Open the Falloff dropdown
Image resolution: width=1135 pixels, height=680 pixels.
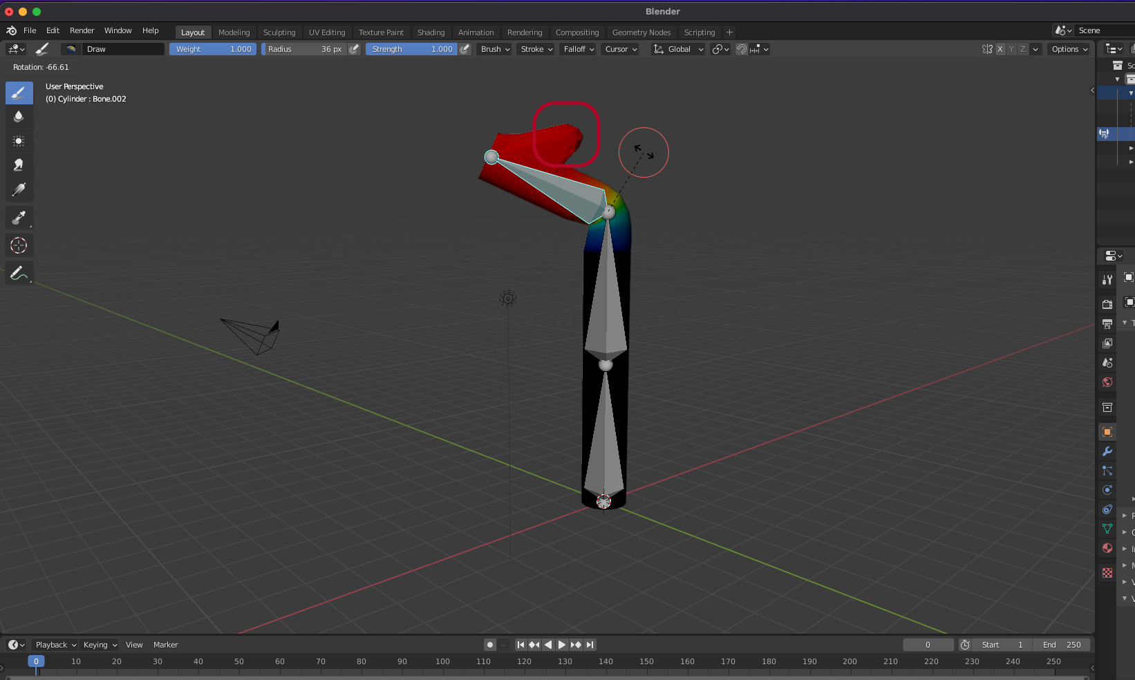coord(579,49)
